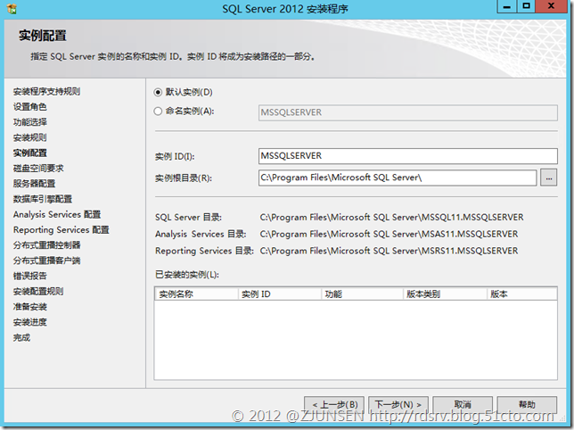Click the 实例 ID(I) input field
Viewport: 574px width, 430px height.
point(408,156)
